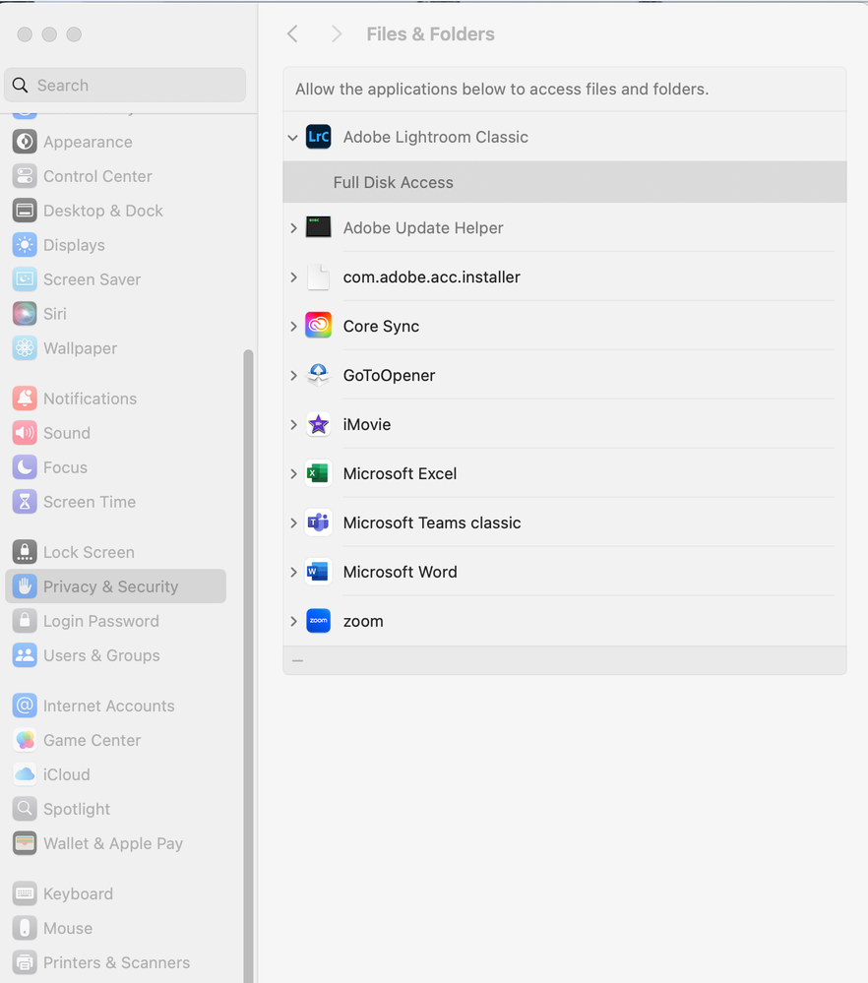The height and width of the screenshot is (983, 868).
Task: Click the Screen Time hourglass icon
Action: pyautogui.click(x=25, y=502)
